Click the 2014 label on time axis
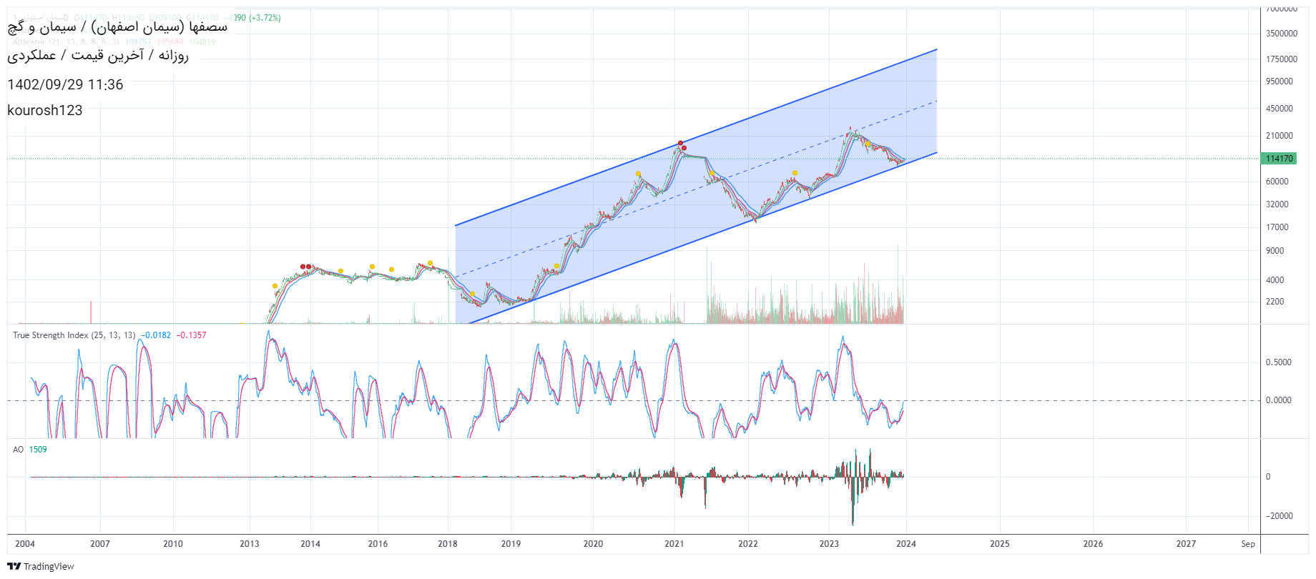 click(x=310, y=544)
